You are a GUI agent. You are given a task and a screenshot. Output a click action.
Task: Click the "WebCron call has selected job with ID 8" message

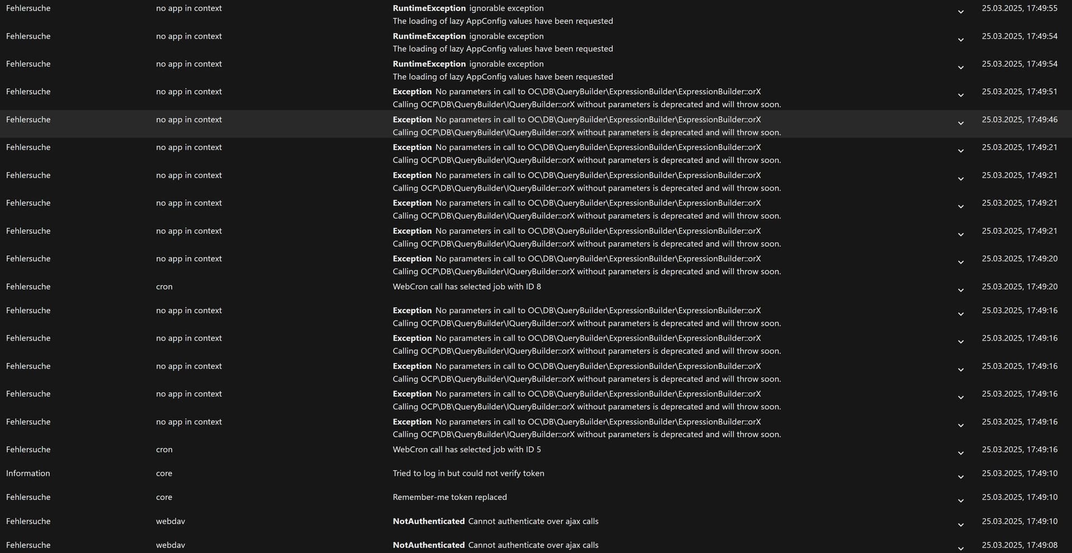coord(466,287)
